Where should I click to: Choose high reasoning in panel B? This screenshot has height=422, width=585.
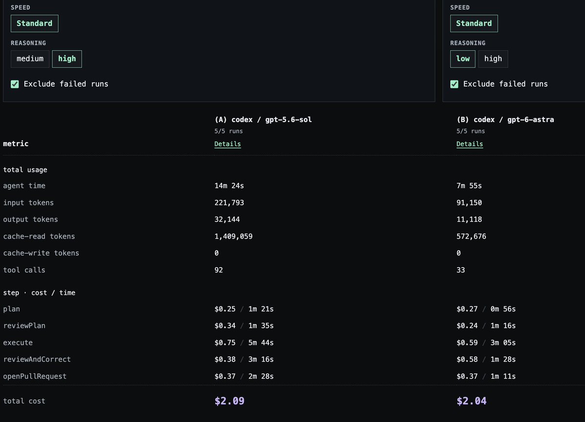click(x=493, y=59)
